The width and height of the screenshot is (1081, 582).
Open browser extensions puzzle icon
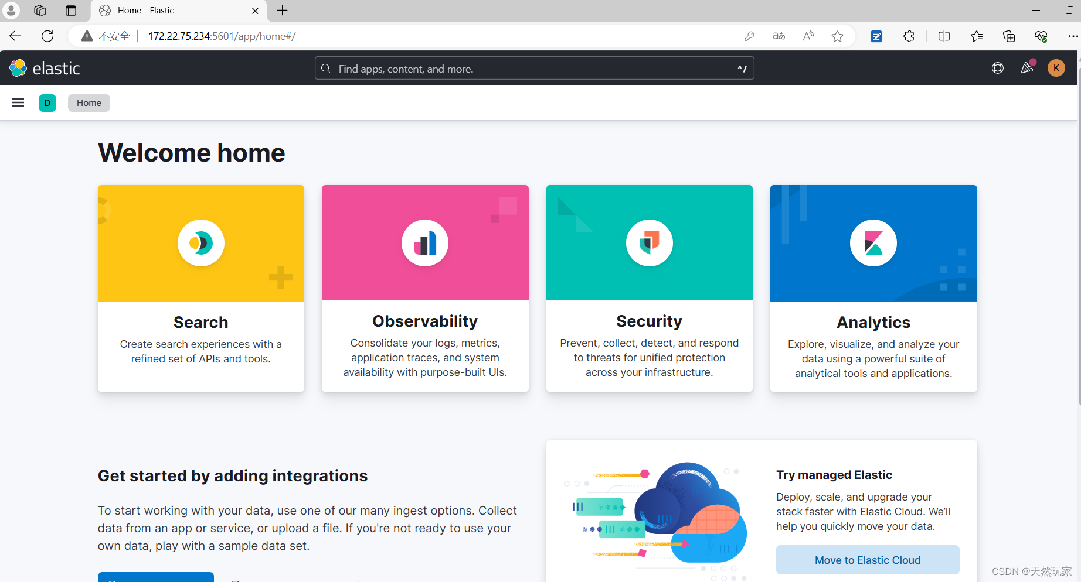pos(909,36)
